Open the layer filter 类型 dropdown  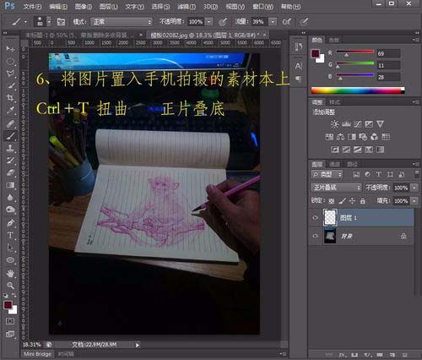pos(327,175)
